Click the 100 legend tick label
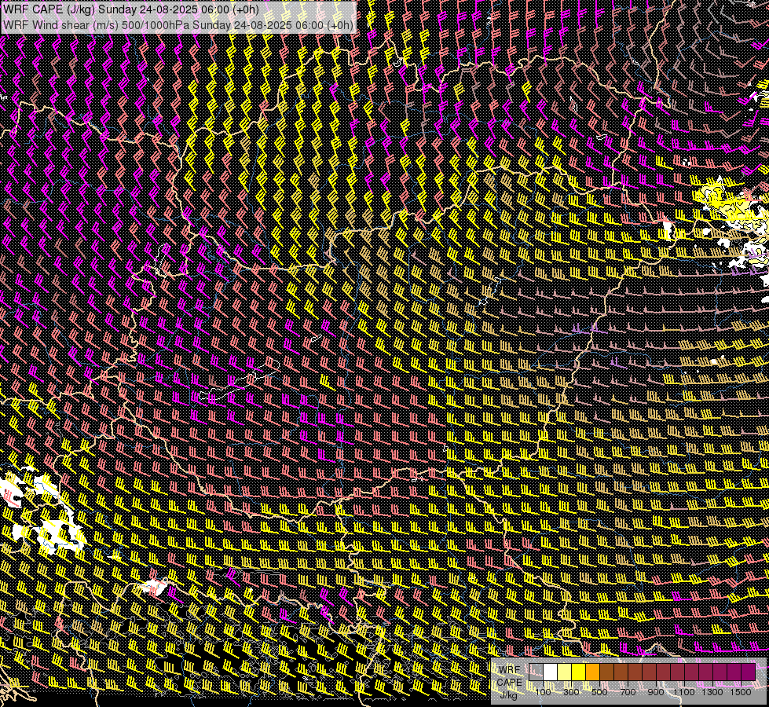 click(x=543, y=692)
